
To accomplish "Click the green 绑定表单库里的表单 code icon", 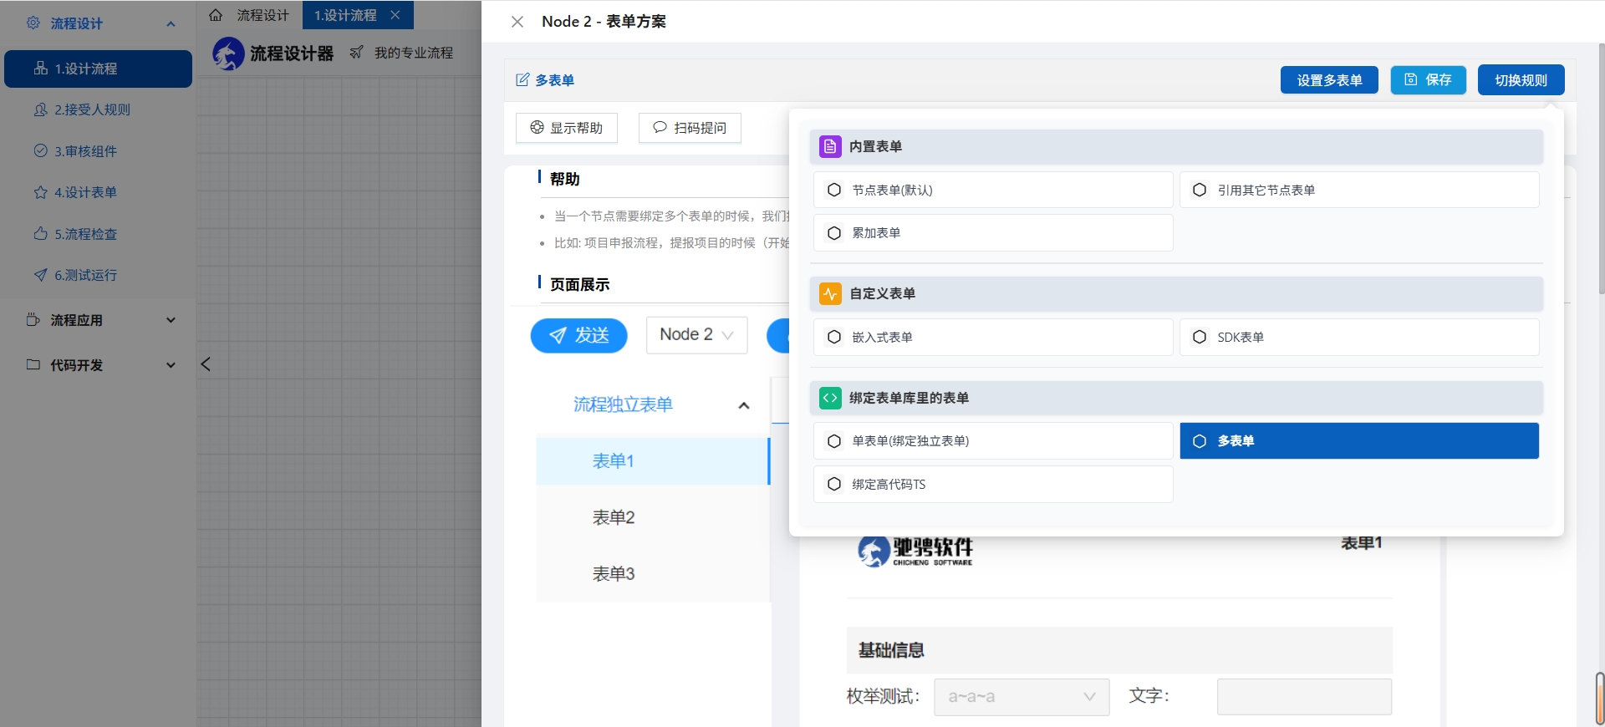I will (x=829, y=398).
